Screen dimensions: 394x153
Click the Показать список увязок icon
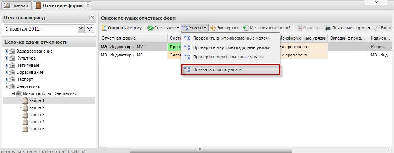pyautogui.click(x=187, y=69)
